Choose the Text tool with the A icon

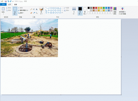pyautogui.click(x=36, y=9)
